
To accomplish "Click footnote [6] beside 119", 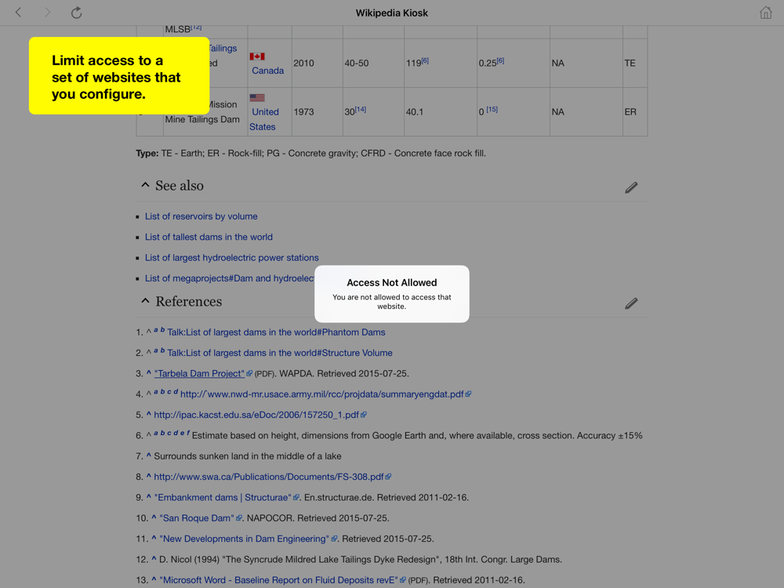I will pyautogui.click(x=424, y=60).
